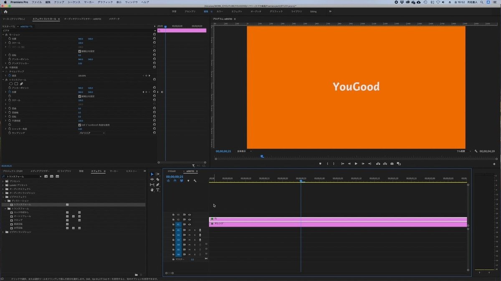Toggle snap magnet in timeline
The width and height of the screenshot is (501, 281).
175,181
